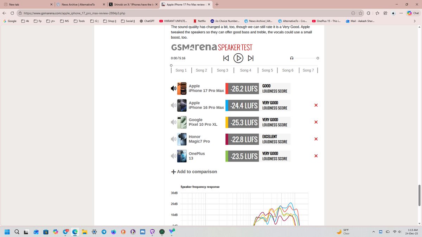Remove OnePlus 13 from comparison
The width and height of the screenshot is (422, 237).
click(316, 156)
